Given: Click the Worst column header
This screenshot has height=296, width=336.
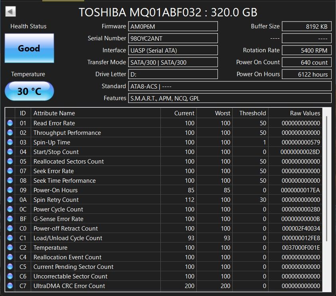Looking at the screenshot, I should coord(215,113).
